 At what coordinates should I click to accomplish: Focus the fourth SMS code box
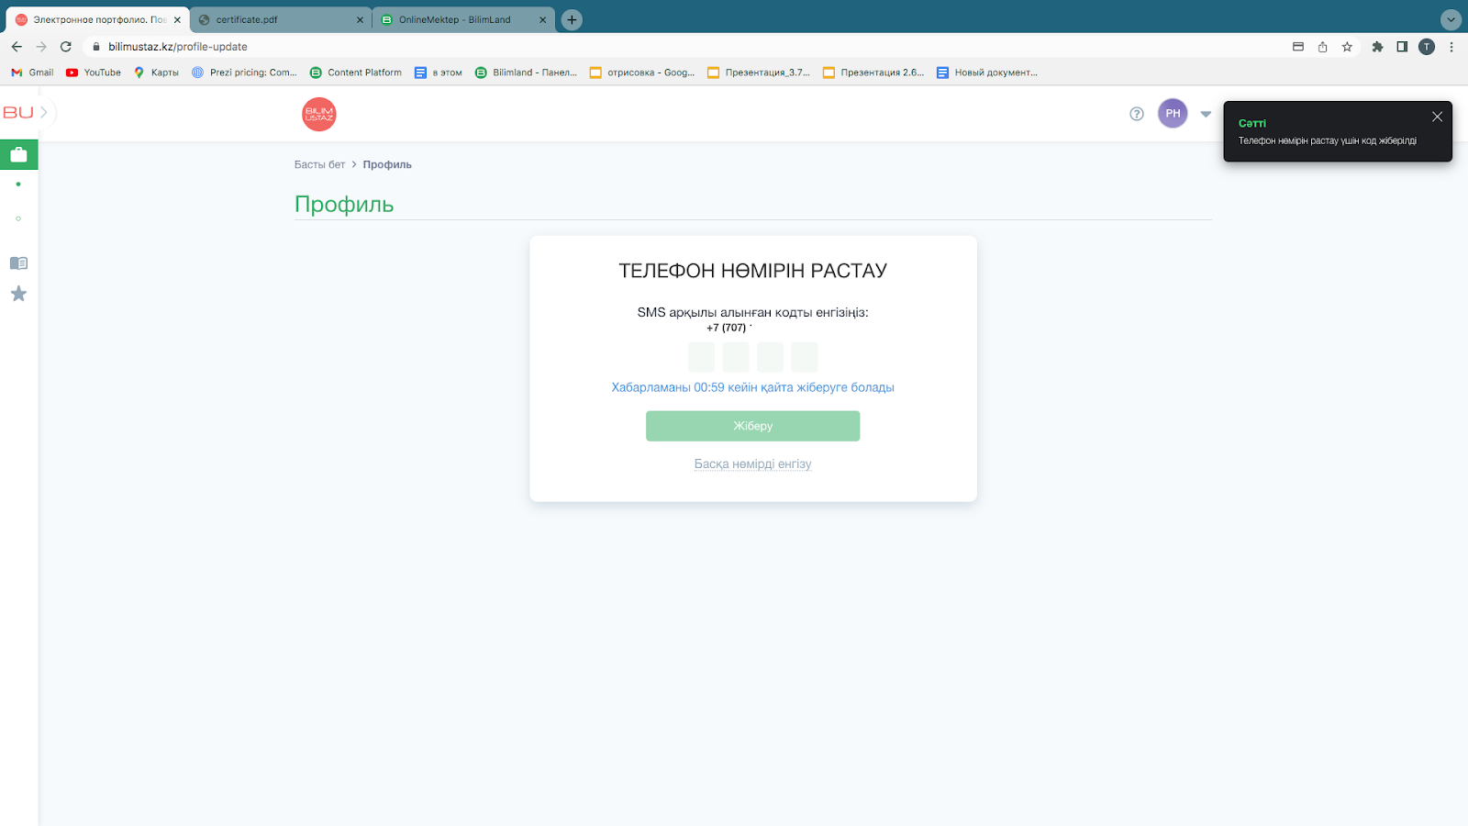point(805,357)
